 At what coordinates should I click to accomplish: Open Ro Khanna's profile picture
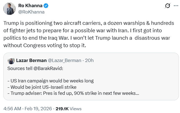pyautogui.click(x=9, y=9)
